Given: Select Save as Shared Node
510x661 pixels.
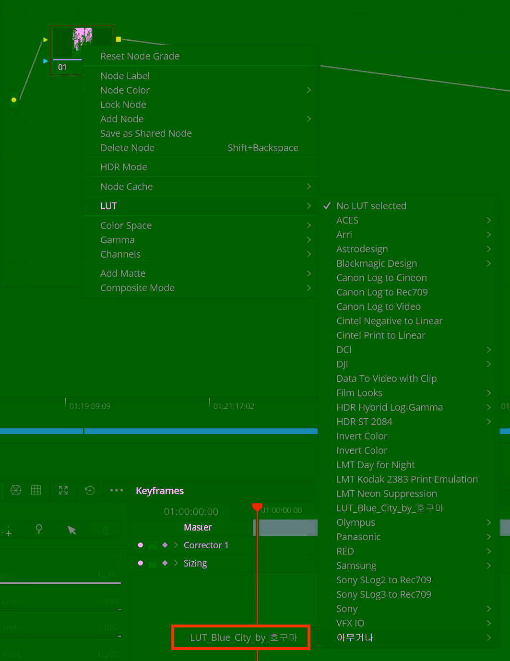Looking at the screenshot, I should point(201,133).
